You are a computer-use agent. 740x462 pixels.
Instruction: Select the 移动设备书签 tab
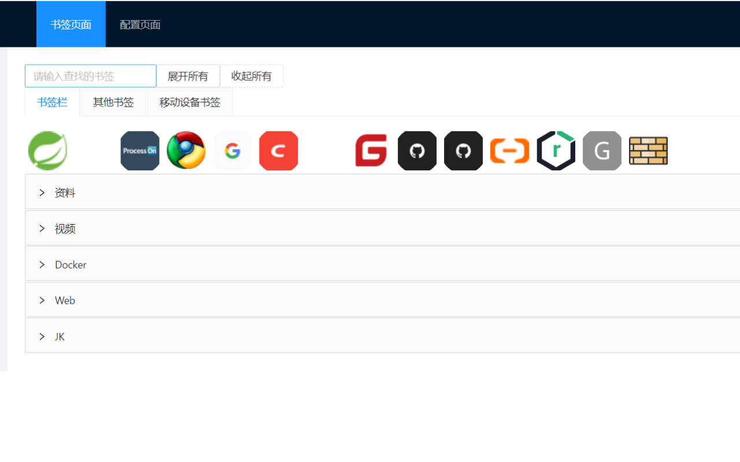[190, 102]
